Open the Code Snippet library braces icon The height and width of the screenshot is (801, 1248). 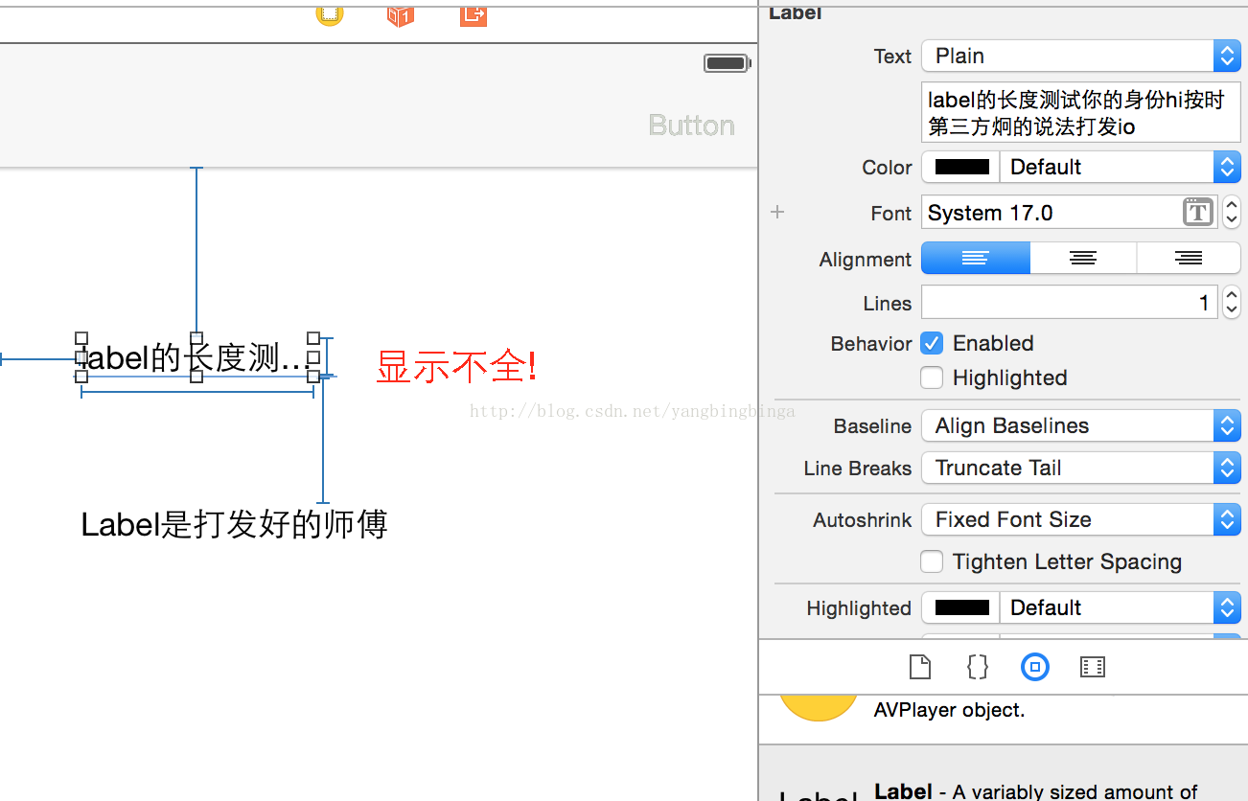[x=978, y=667]
